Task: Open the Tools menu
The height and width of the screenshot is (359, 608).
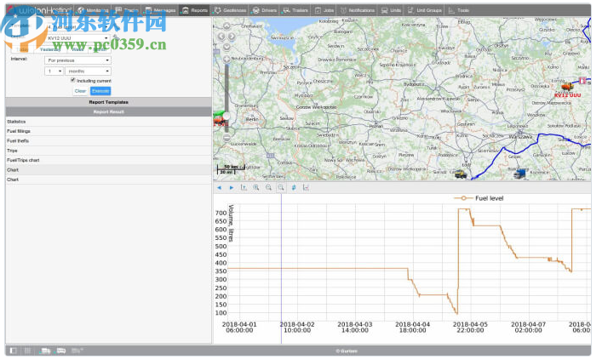Action: click(x=459, y=10)
